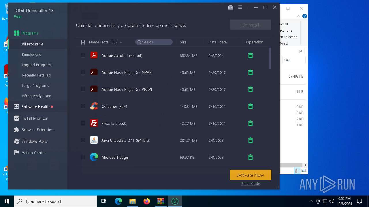Check the Adobe Acrobat (64-bit) checkbox
Image resolution: width=369 pixels, height=207 pixels.
pyautogui.click(x=83, y=55)
